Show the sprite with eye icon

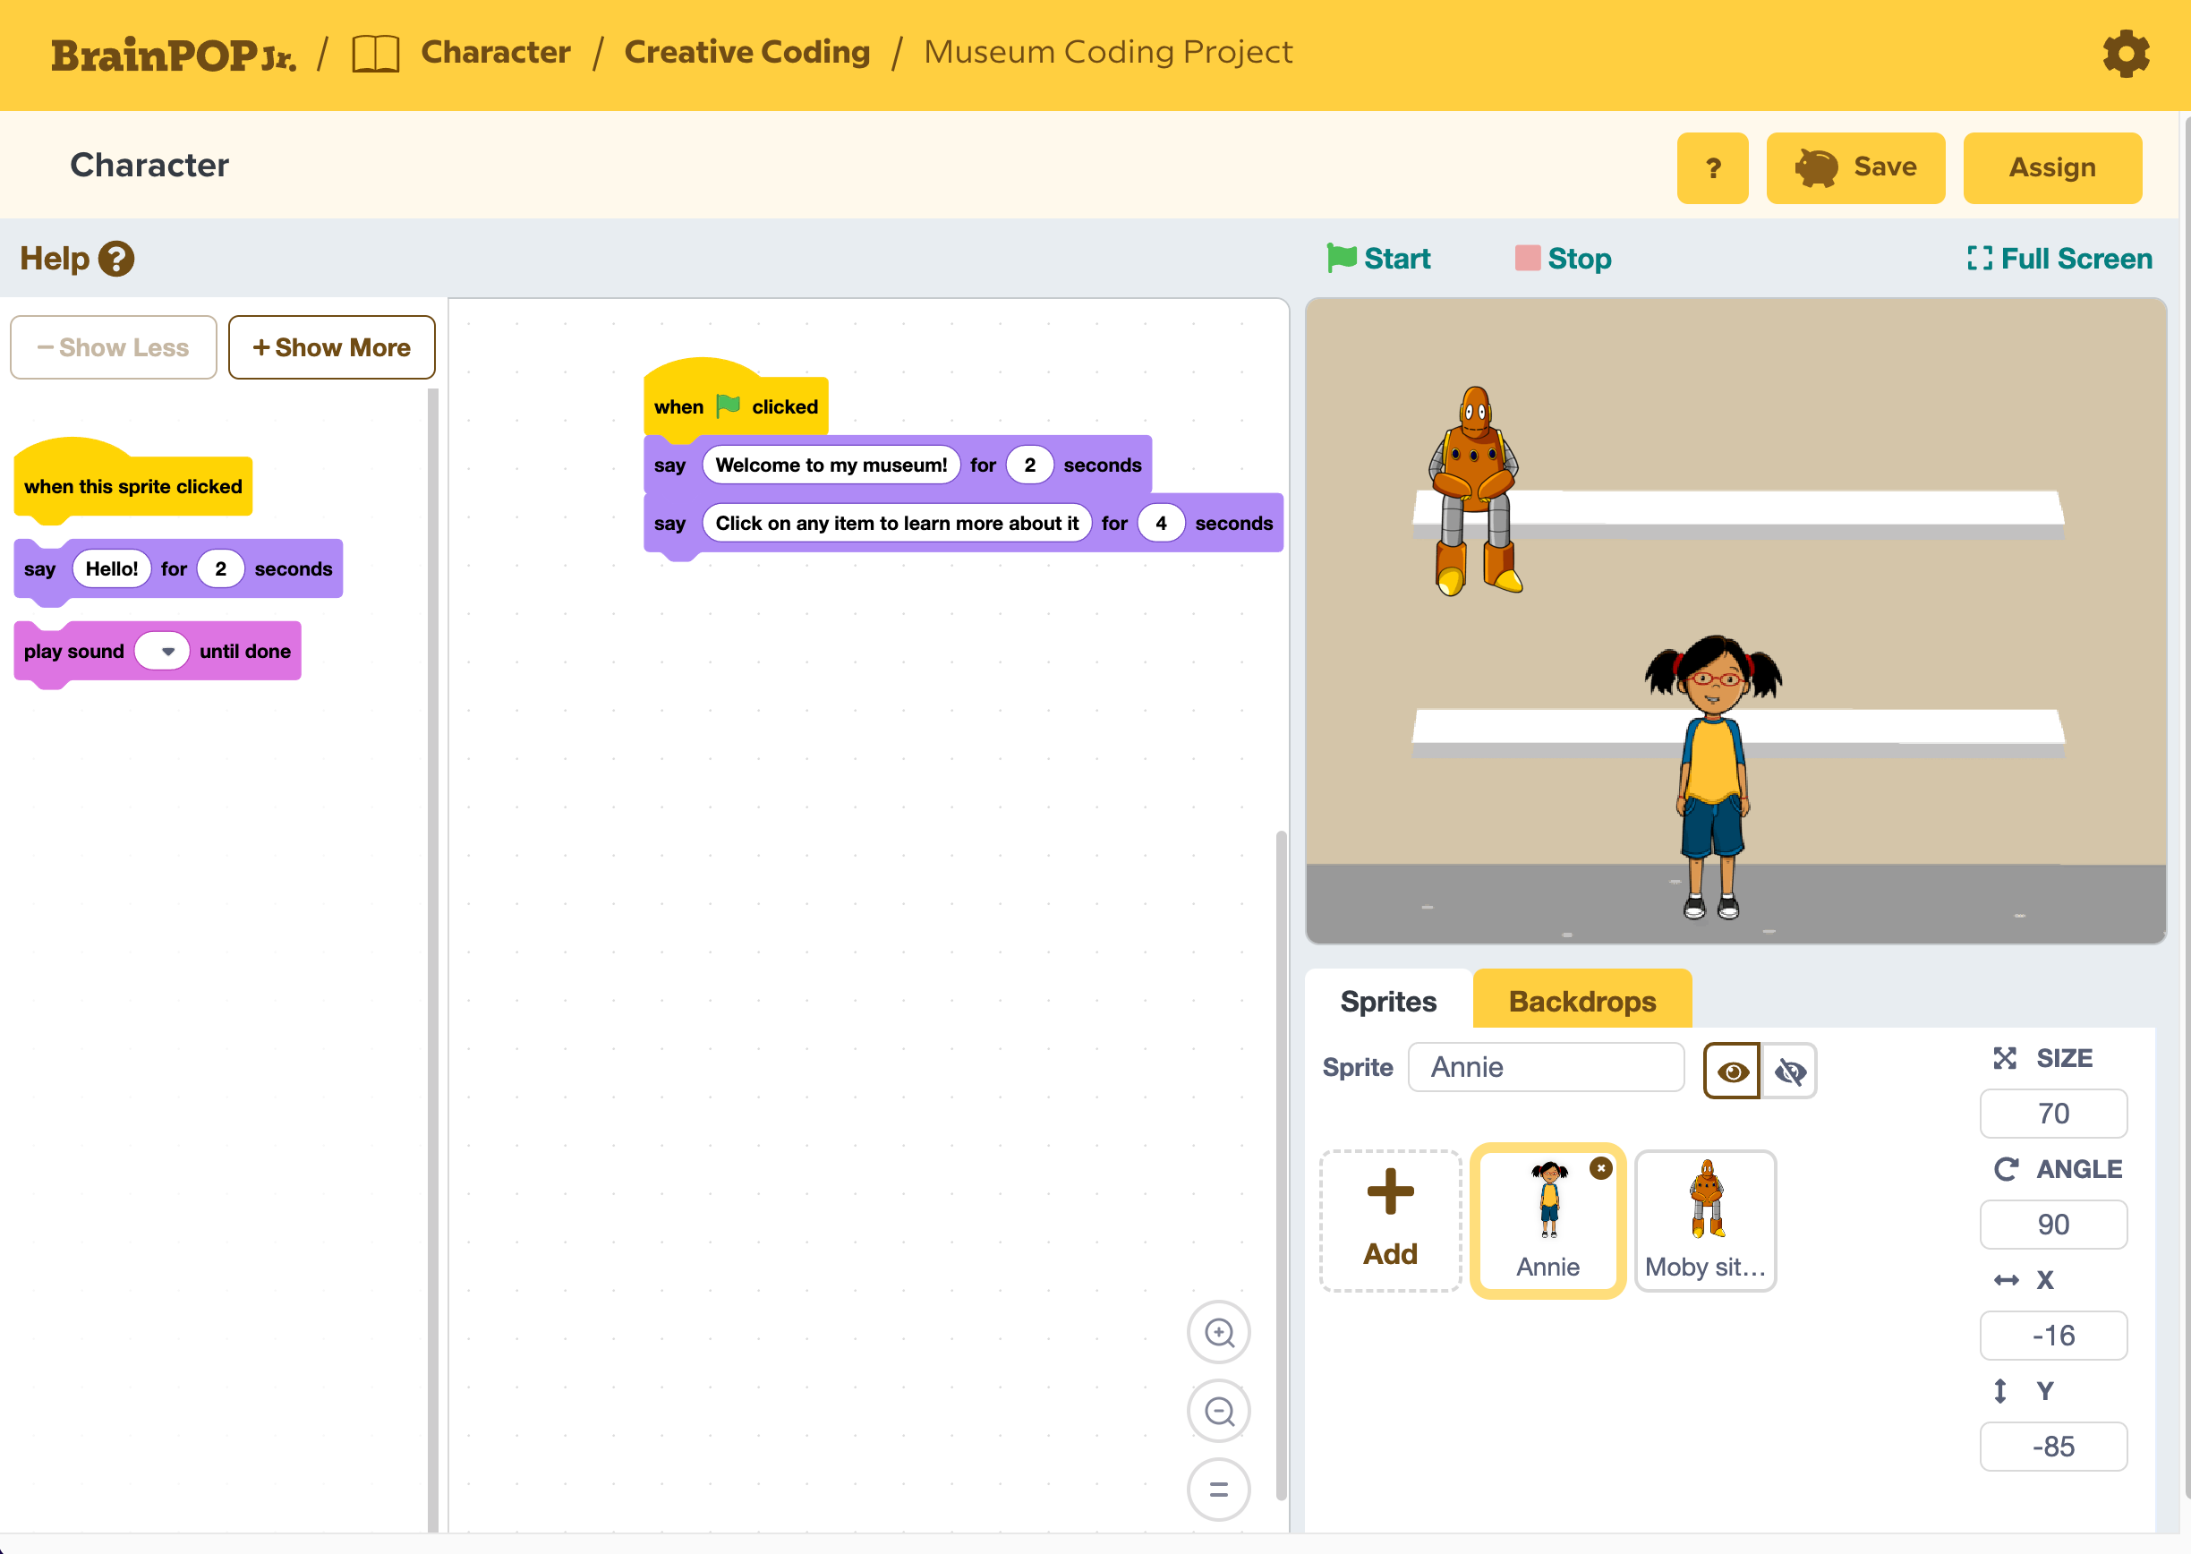tap(1732, 1071)
